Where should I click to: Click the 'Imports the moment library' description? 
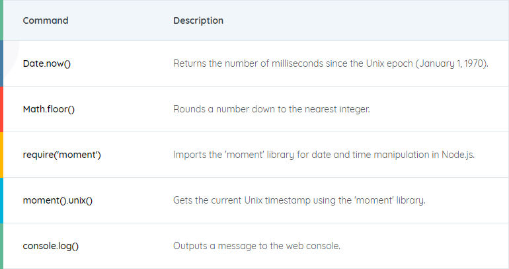pos(324,155)
